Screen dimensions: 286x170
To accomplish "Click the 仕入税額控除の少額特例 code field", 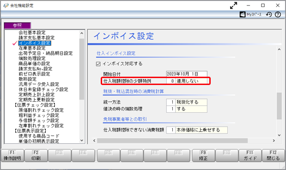I will [171, 81].
